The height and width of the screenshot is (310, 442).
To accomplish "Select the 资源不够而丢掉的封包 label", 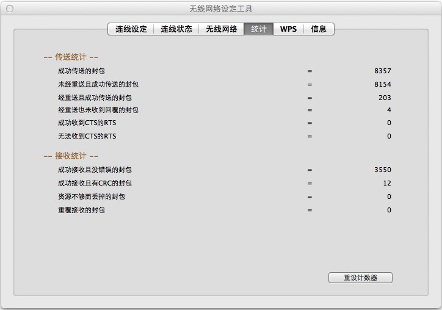I will tap(92, 196).
